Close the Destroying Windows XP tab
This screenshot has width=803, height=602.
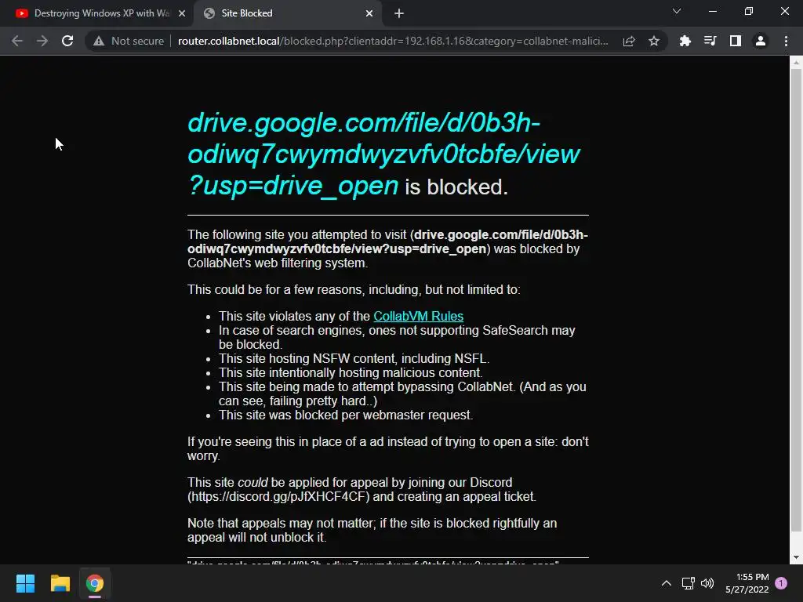pyautogui.click(x=182, y=13)
